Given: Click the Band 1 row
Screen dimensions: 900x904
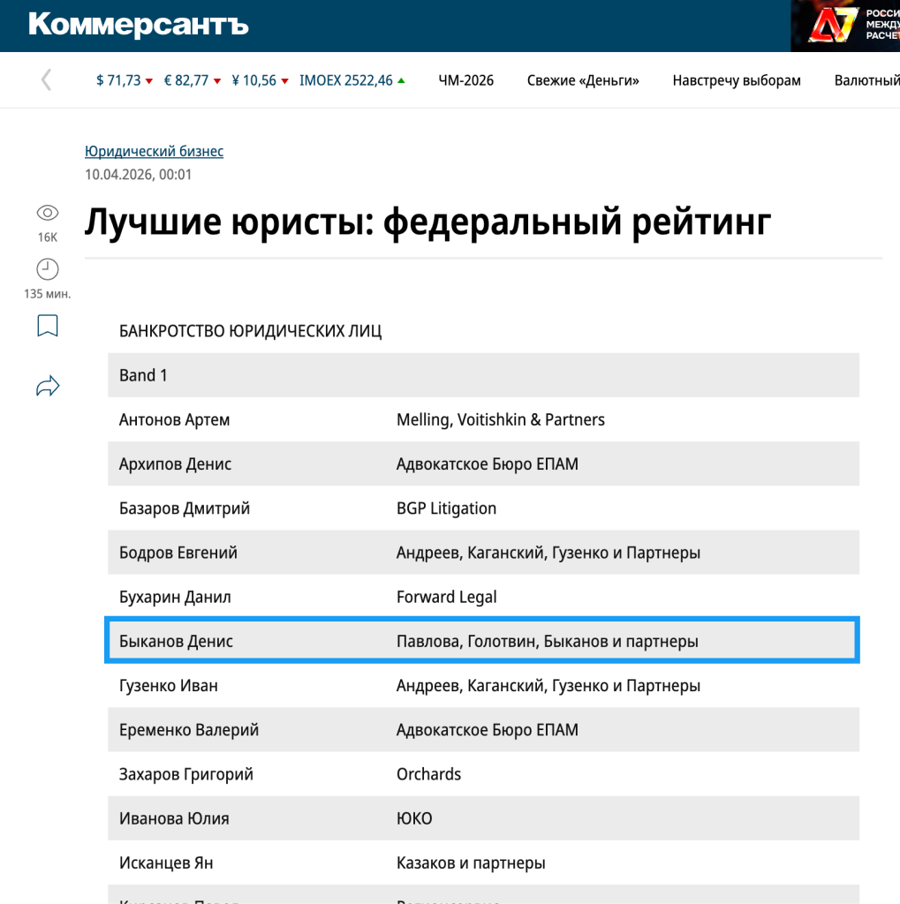Looking at the screenshot, I should pos(483,375).
